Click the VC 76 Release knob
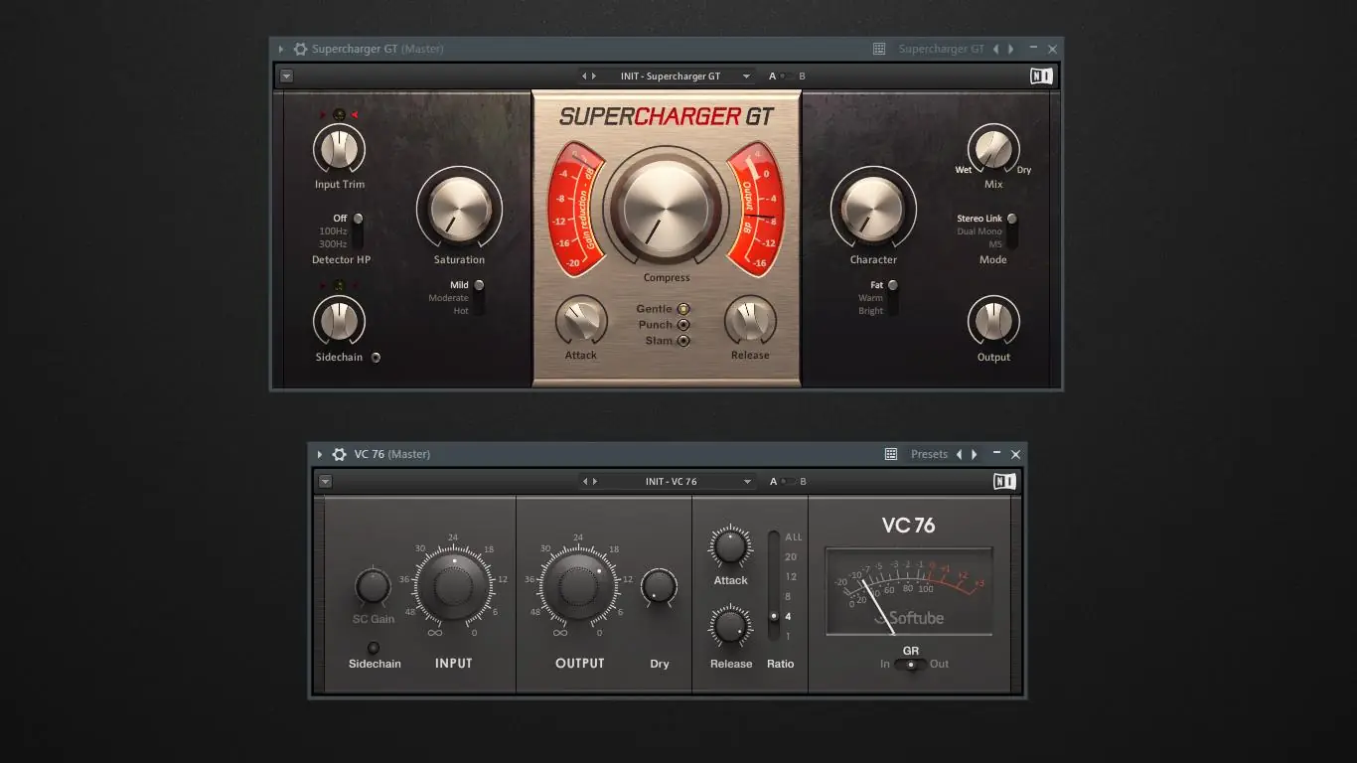 [x=730, y=628]
